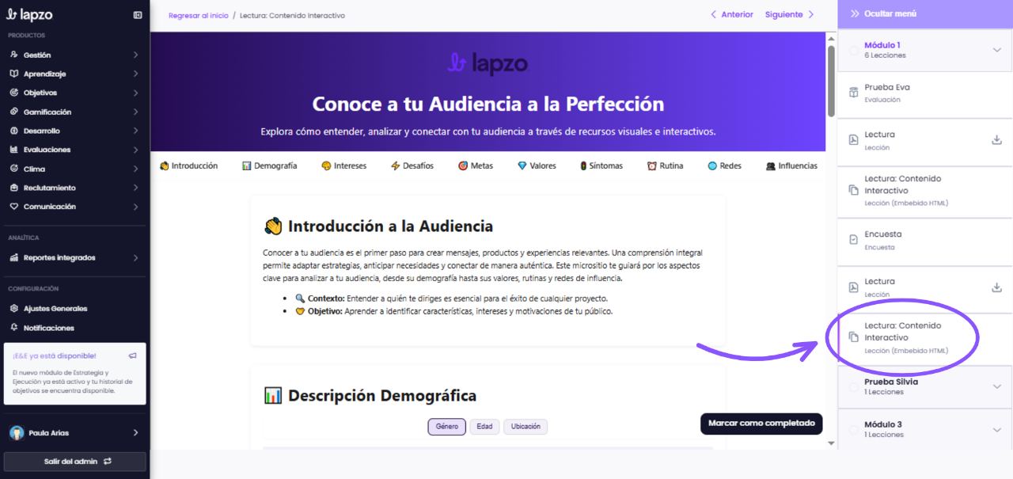Toggle Prueba Silvia completion circle
Image resolution: width=1013 pixels, height=479 pixels.
pyautogui.click(x=854, y=386)
